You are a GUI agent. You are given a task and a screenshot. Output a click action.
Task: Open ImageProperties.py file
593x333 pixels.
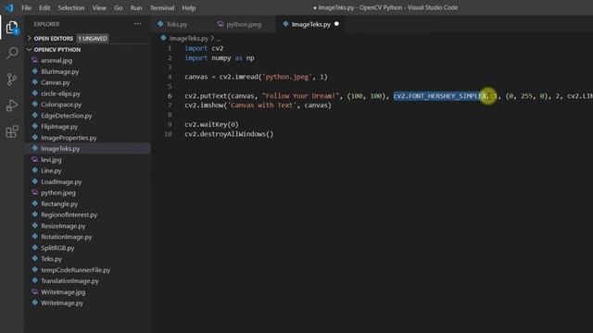69,138
